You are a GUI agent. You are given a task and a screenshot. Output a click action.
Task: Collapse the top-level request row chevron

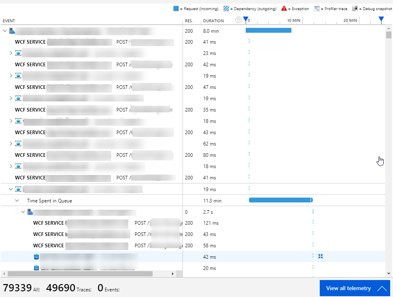click(x=5, y=30)
